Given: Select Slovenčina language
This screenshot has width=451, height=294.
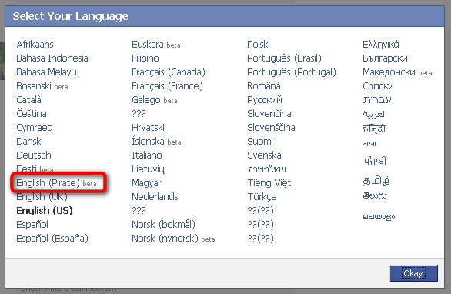Looking at the screenshot, I should click(x=269, y=114).
